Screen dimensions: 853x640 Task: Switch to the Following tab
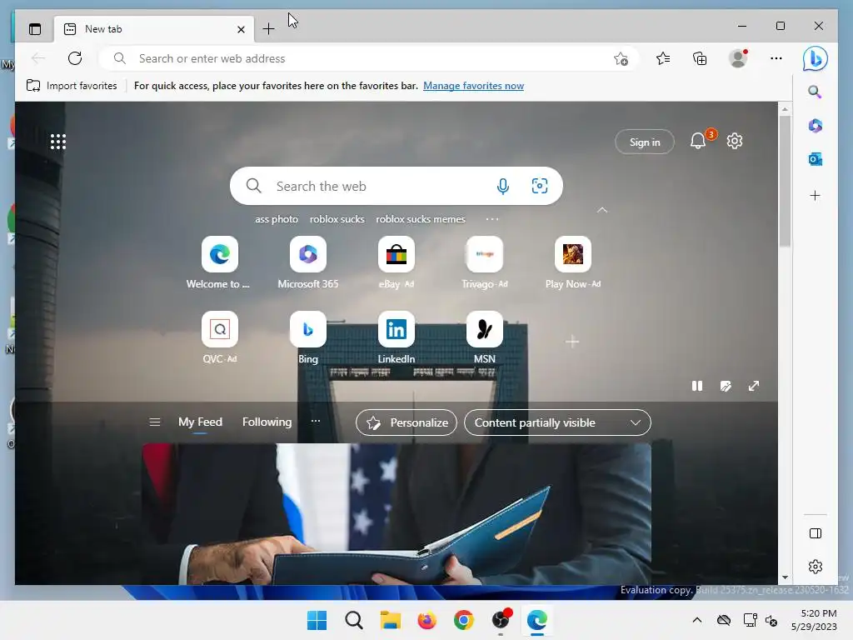point(267,422)
